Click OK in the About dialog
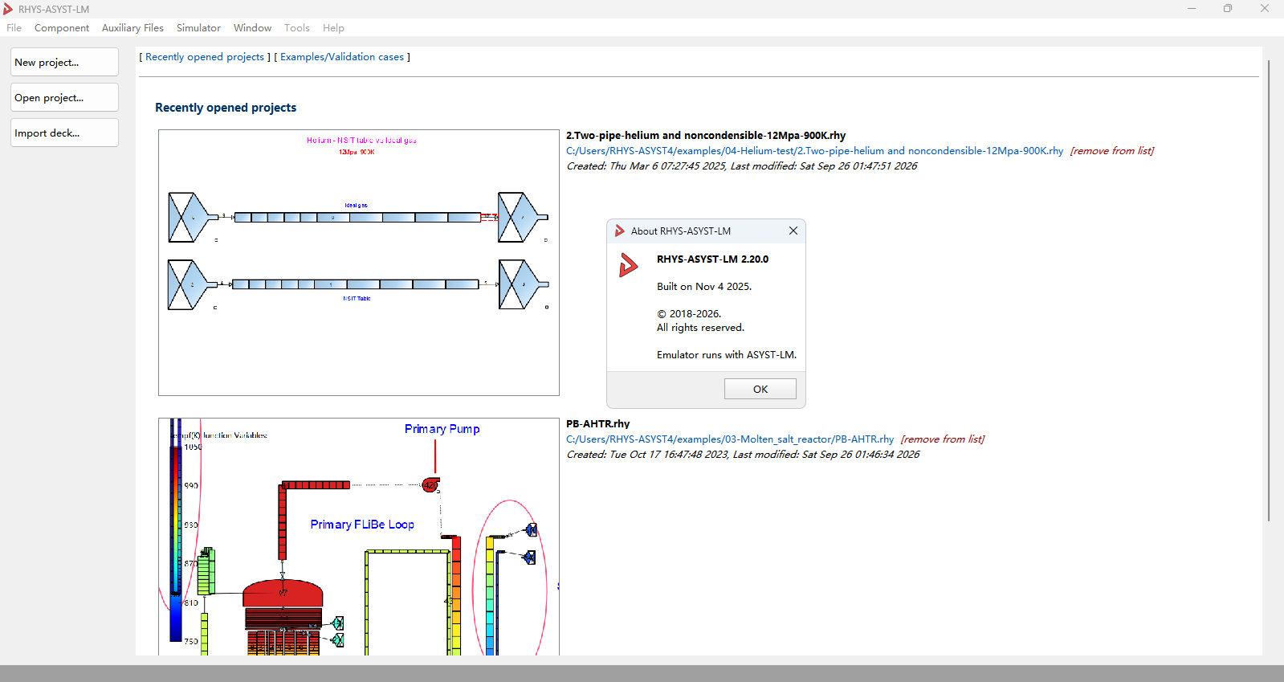 pos(760,389)
